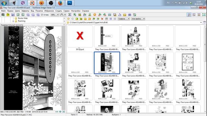
Task: Click the 1:1 icon below the preview
Action: pyautogui.click(x=57, y=112)
